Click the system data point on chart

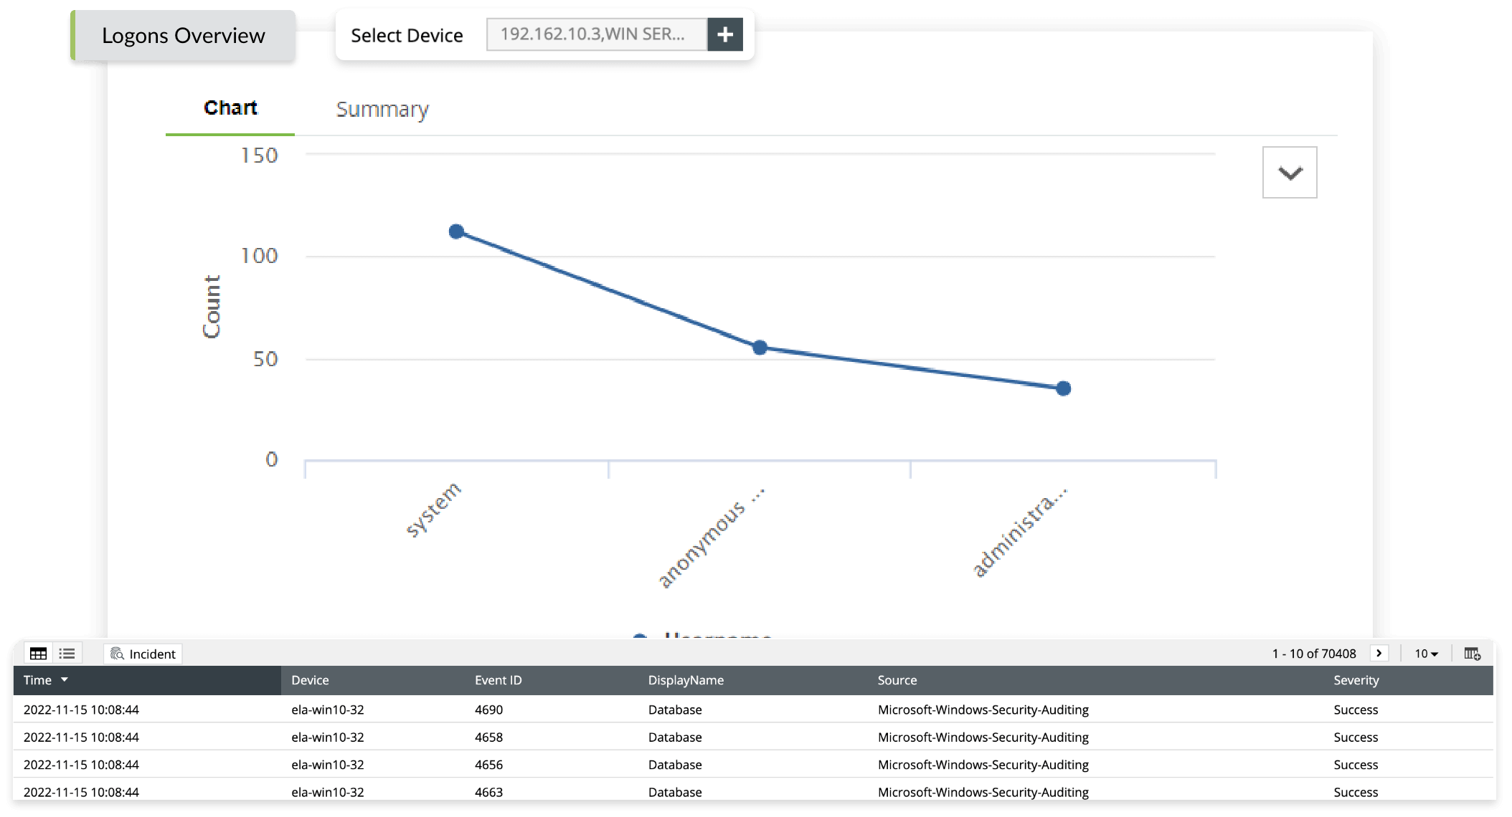tap(456, 231)
